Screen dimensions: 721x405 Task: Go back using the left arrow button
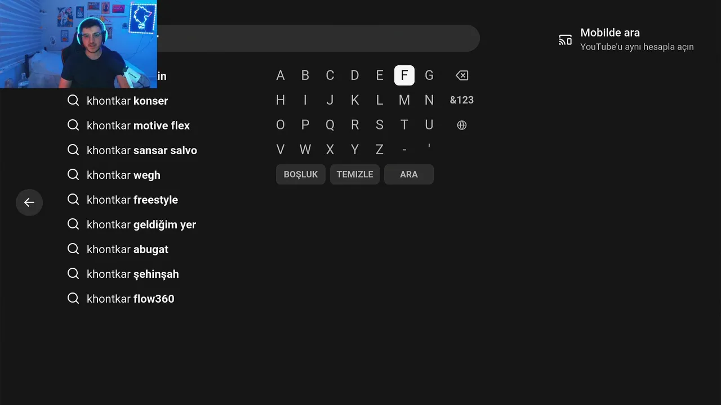(x=29, y=202)
